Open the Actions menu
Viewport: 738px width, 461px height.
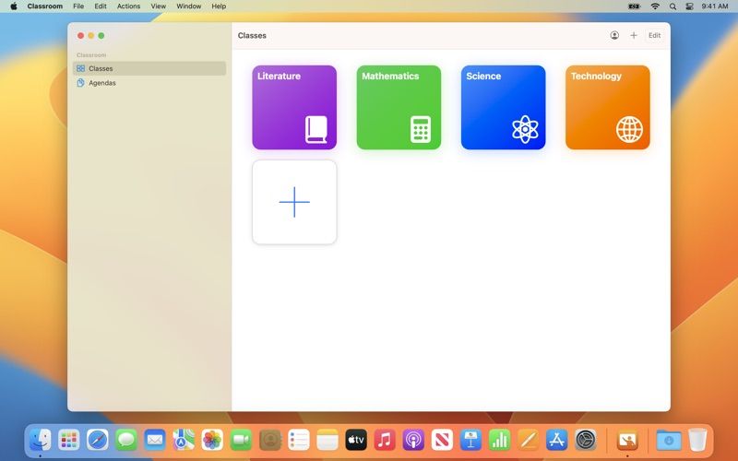tap(128, 6)
